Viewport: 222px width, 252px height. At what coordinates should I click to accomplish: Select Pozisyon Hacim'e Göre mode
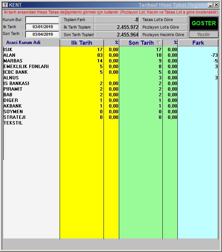click(163, 35)
